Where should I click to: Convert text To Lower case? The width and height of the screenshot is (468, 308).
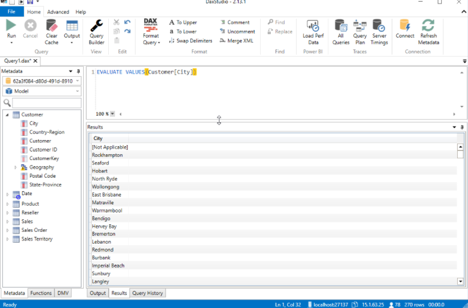coord(183,32)
